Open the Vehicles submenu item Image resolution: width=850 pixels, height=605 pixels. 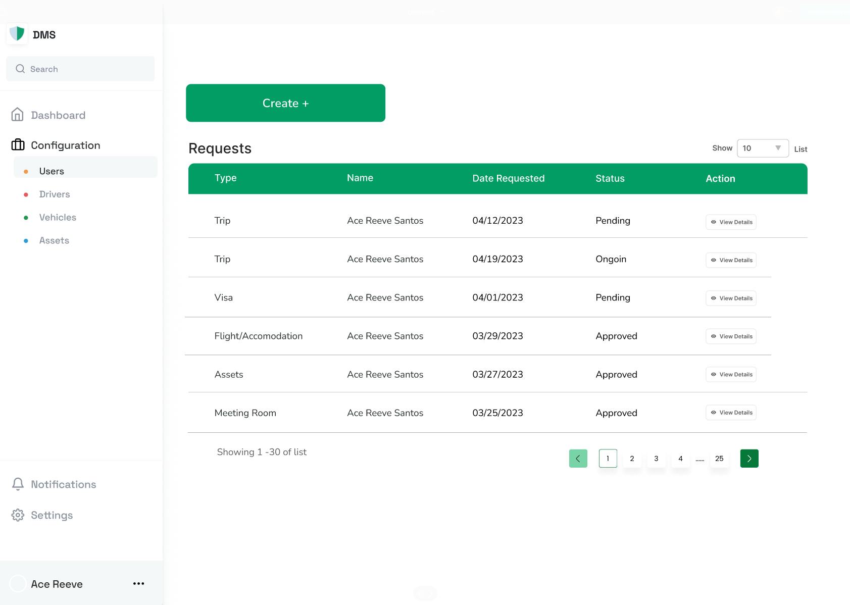coord(58,218)
